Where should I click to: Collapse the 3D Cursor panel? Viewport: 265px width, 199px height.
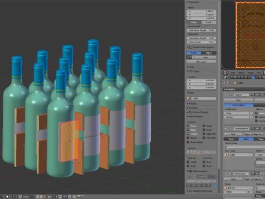pos(188,71)
